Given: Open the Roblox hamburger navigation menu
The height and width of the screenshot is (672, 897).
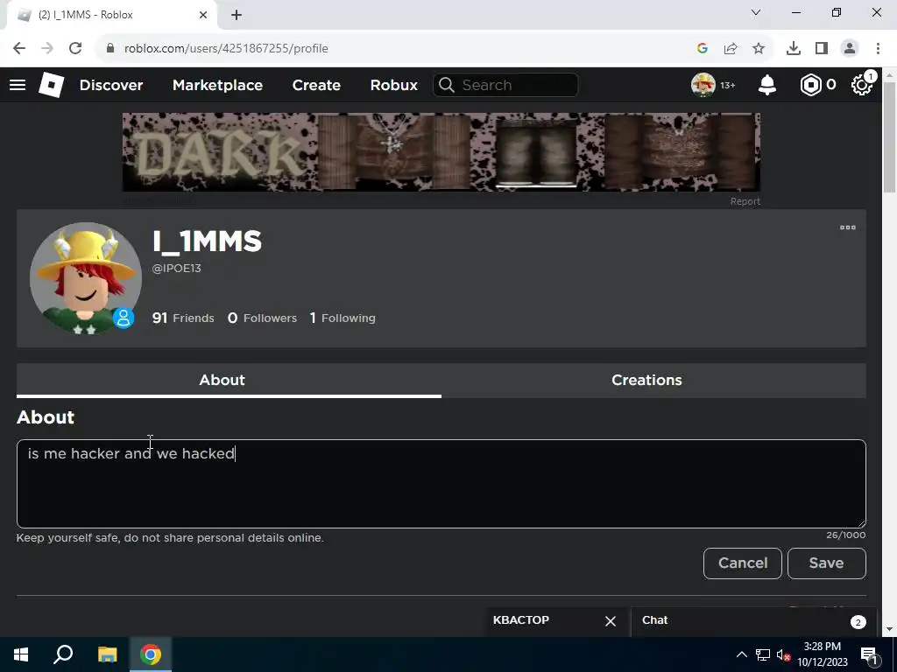Looking at the screenshot, I should coord(18,85).
